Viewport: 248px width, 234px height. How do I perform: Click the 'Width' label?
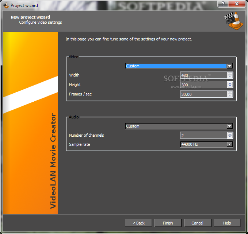click(x=75, y=75)
